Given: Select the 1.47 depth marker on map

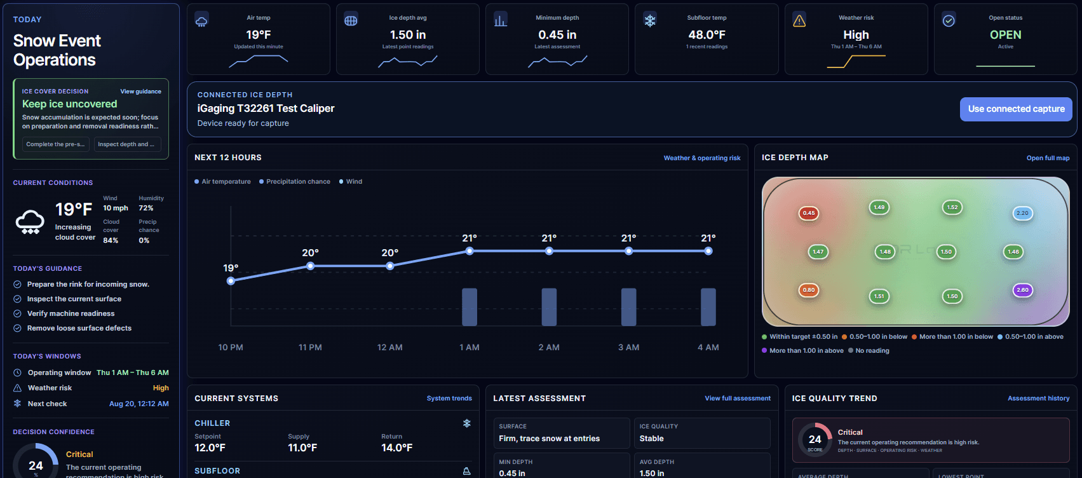Looking at the screenshot, I should pyautogui.click(x=818, y=252).
